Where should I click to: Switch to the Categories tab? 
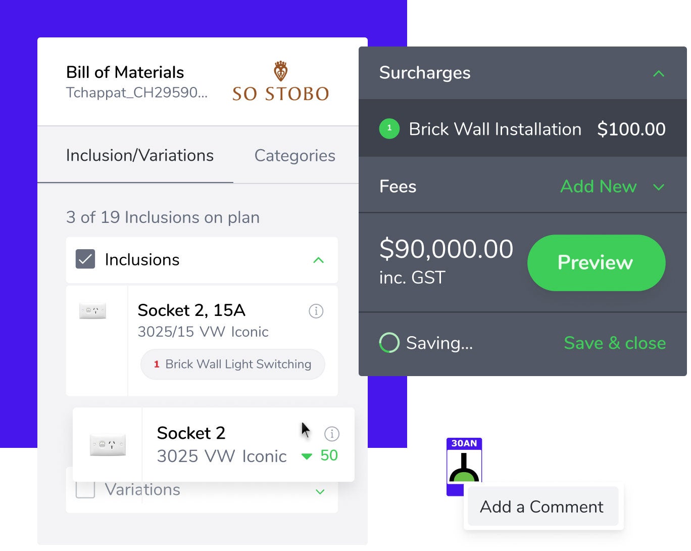pyautogui.click(x=294, y=155)
